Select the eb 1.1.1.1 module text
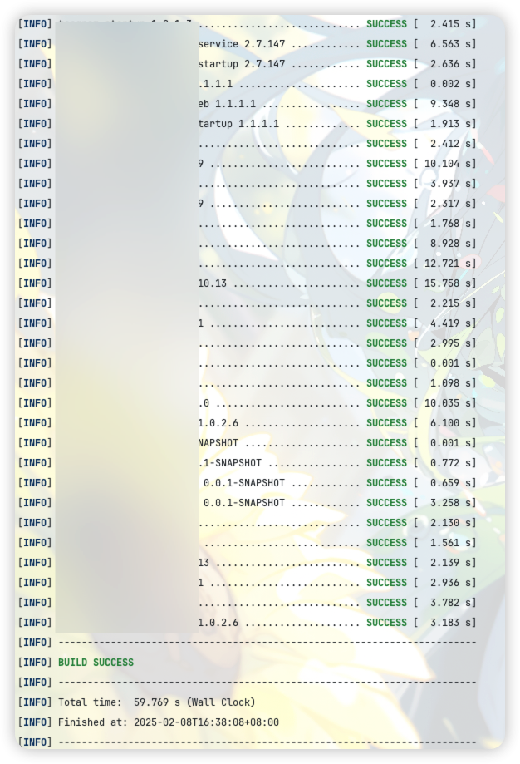The image size is (520, 764). click(227, 104)
